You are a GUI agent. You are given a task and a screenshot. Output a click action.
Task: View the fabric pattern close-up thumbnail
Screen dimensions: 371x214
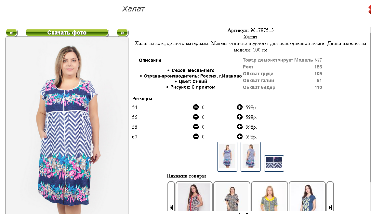[274, 163]
